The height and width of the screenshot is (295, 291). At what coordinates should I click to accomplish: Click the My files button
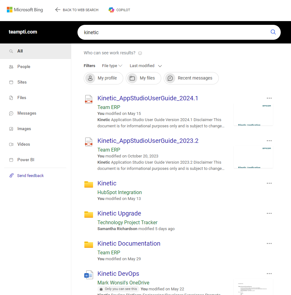coord(143,78)
